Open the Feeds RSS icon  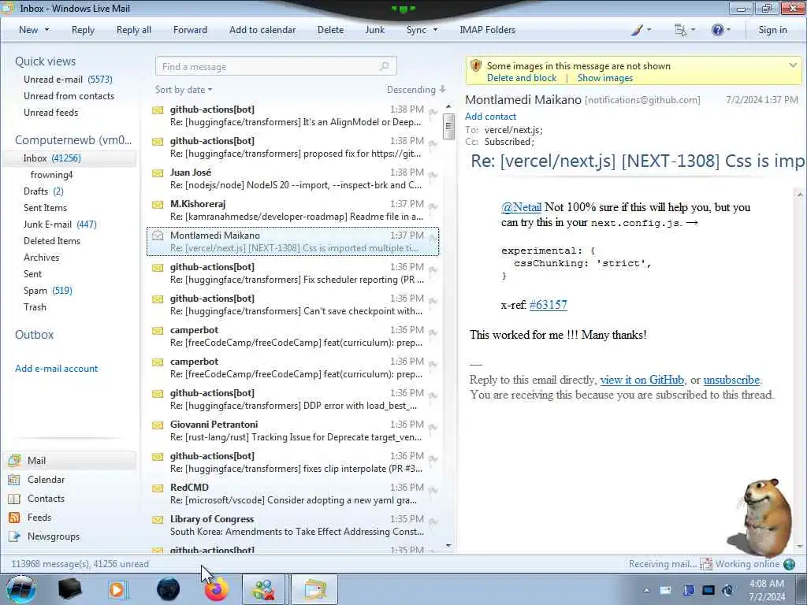coord(14,518)
